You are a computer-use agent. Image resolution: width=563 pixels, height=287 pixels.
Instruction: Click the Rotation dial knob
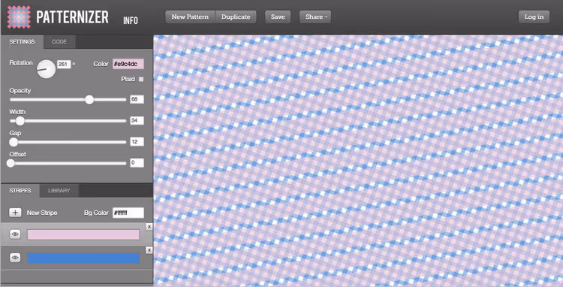(47, 68)
